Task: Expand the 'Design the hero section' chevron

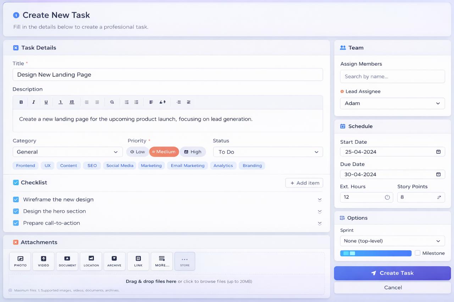Action: click(x=320, y=211)
